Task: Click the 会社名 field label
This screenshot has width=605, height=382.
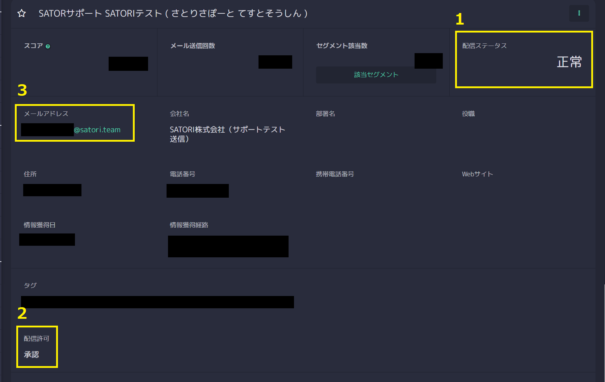Action: point(180,113)
